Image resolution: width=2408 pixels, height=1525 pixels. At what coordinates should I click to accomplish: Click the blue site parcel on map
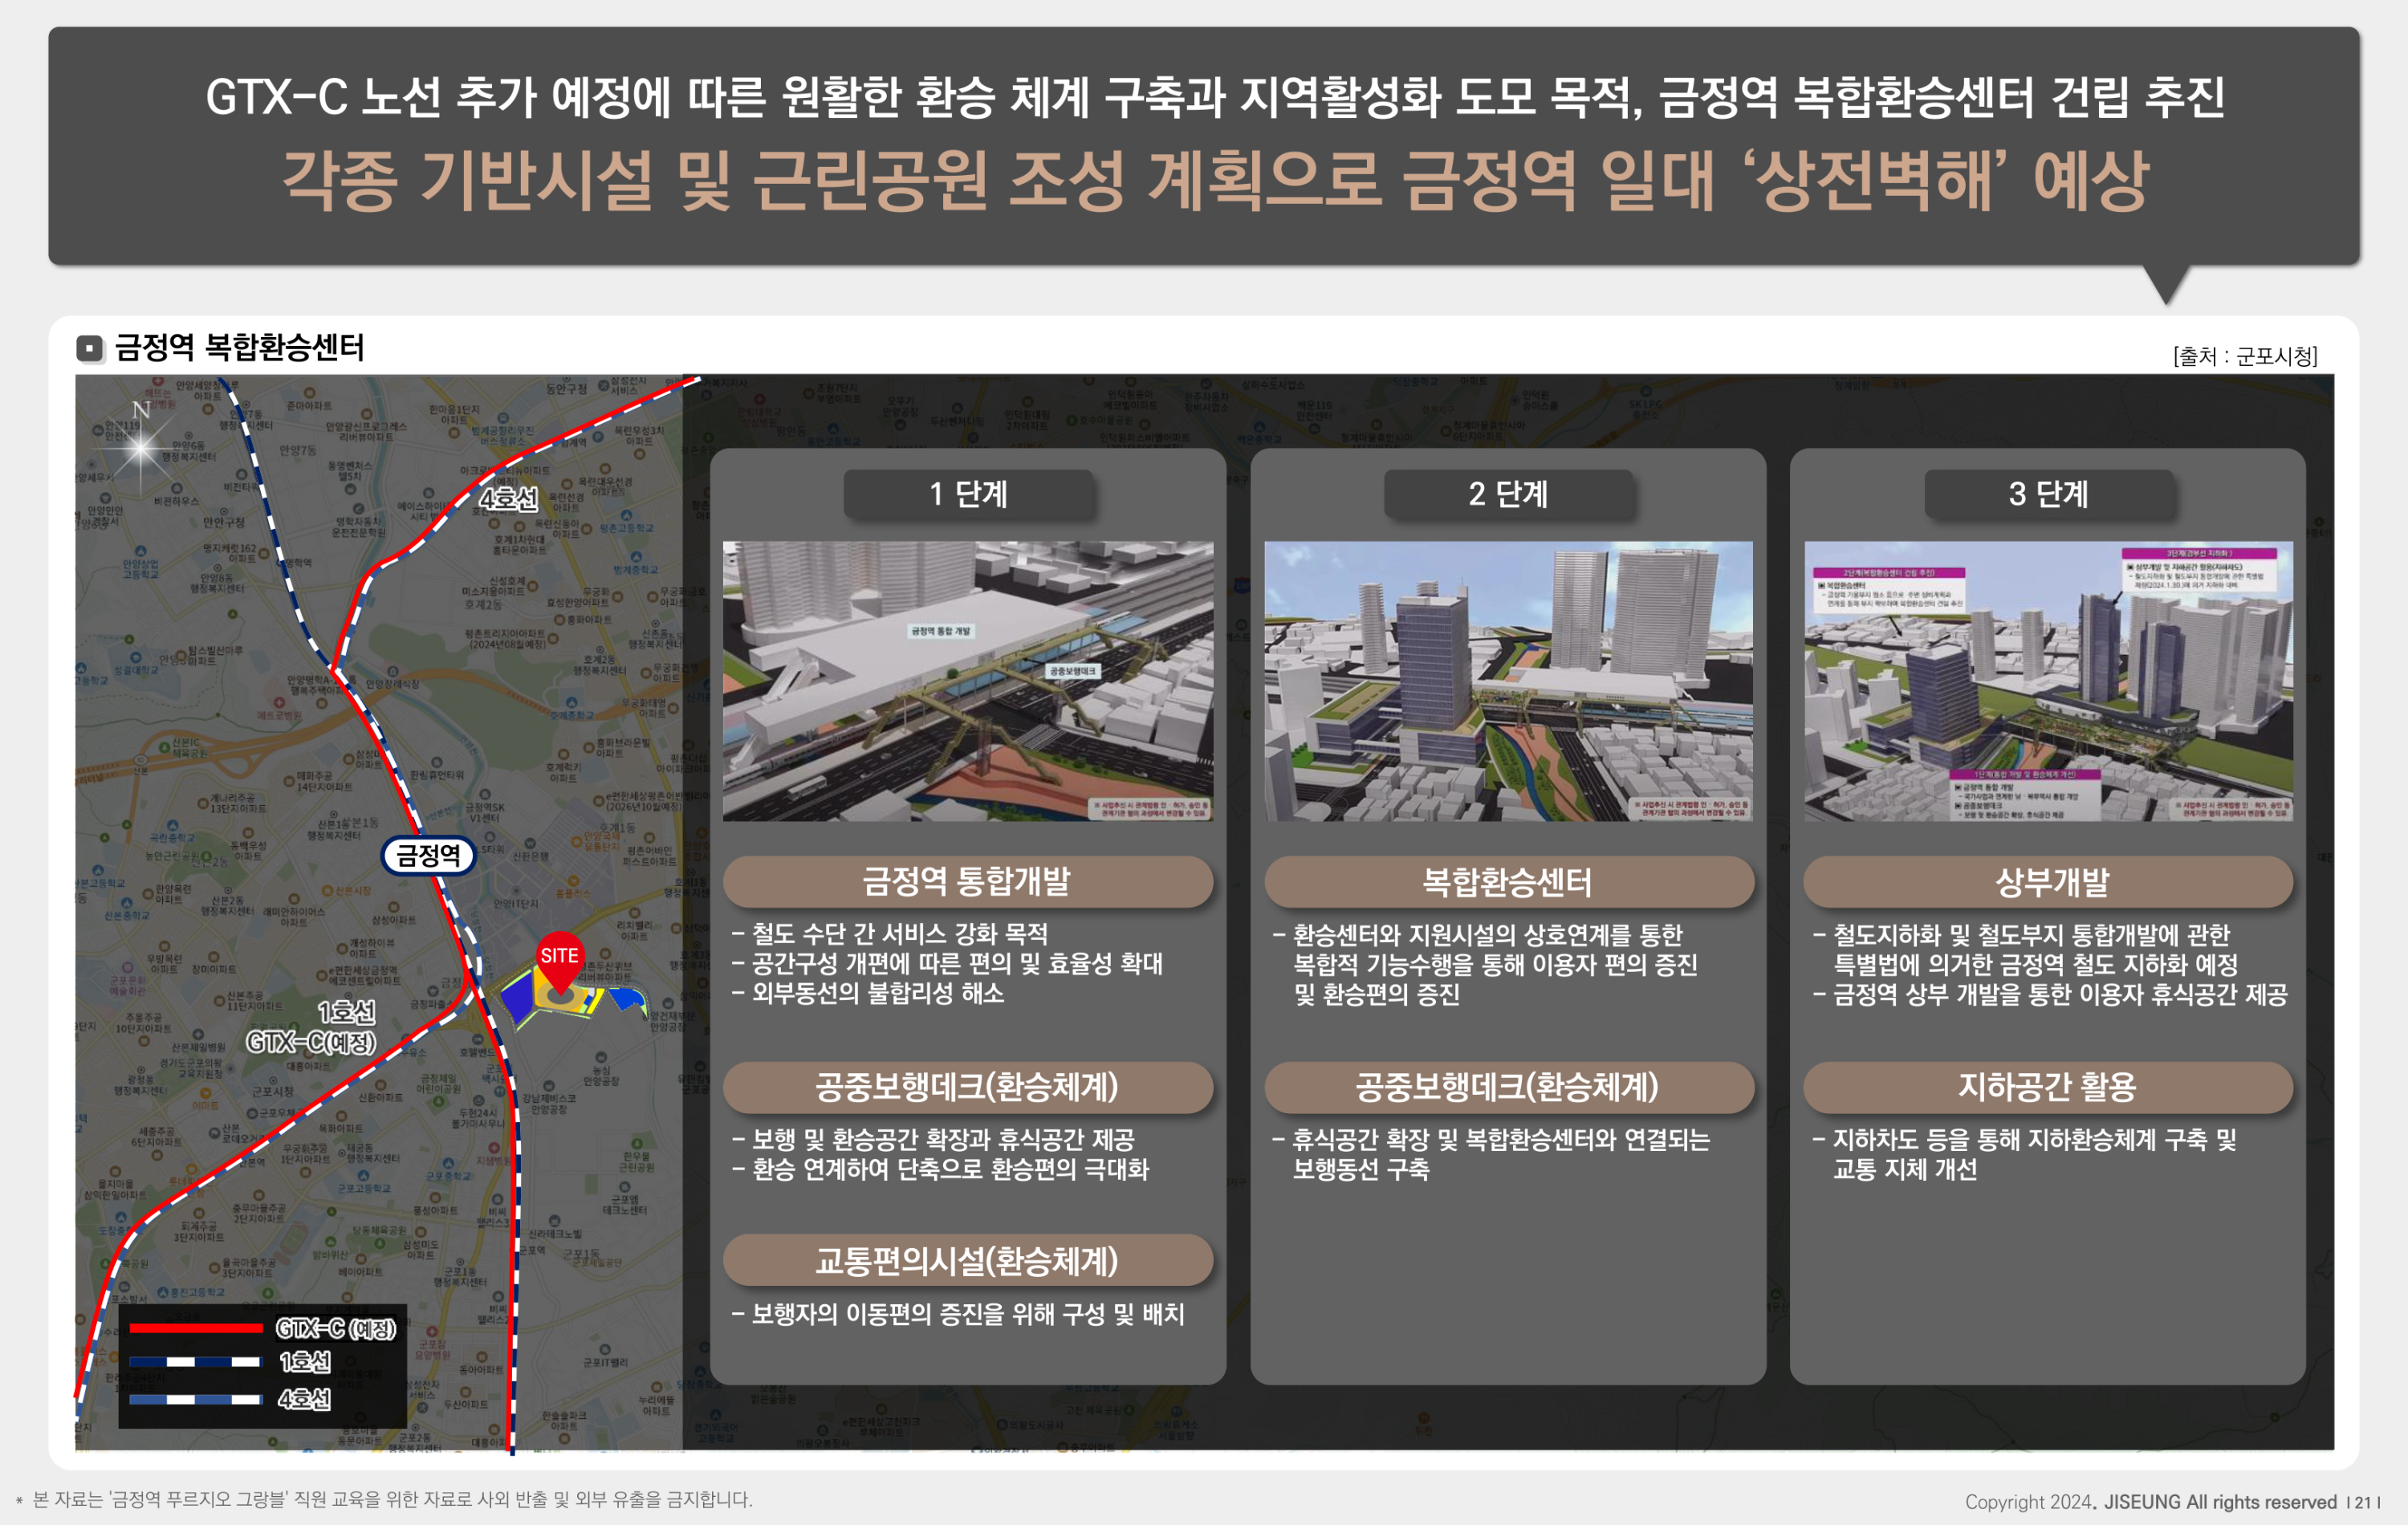[518, 996]
